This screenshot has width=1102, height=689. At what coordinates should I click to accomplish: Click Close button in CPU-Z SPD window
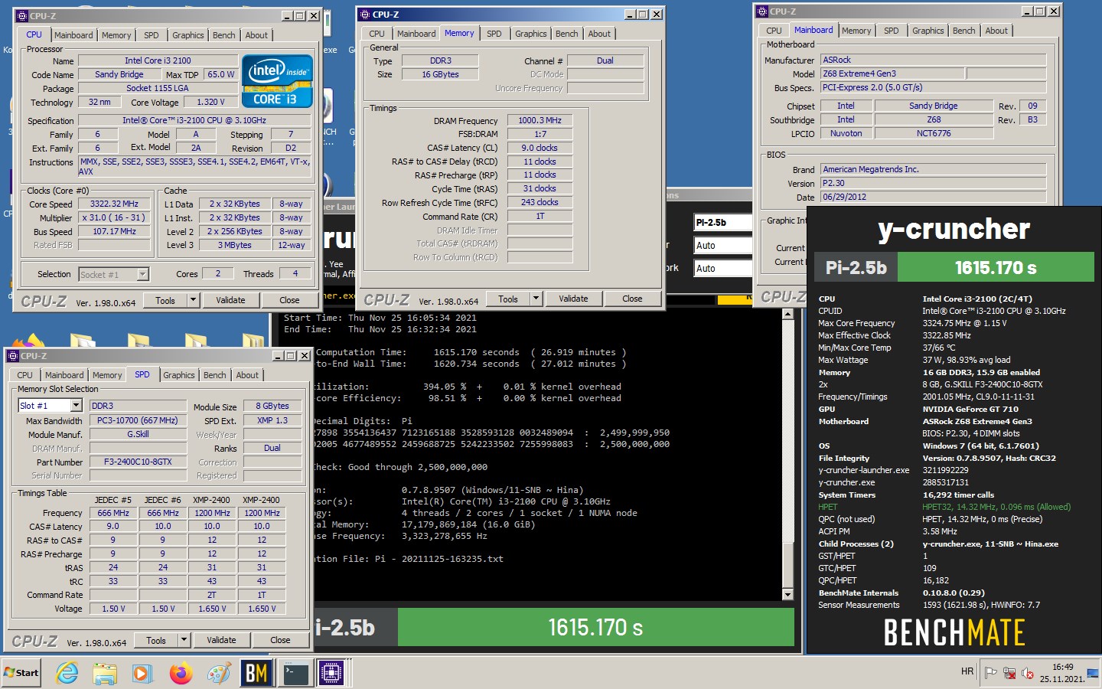click(280, 640)
